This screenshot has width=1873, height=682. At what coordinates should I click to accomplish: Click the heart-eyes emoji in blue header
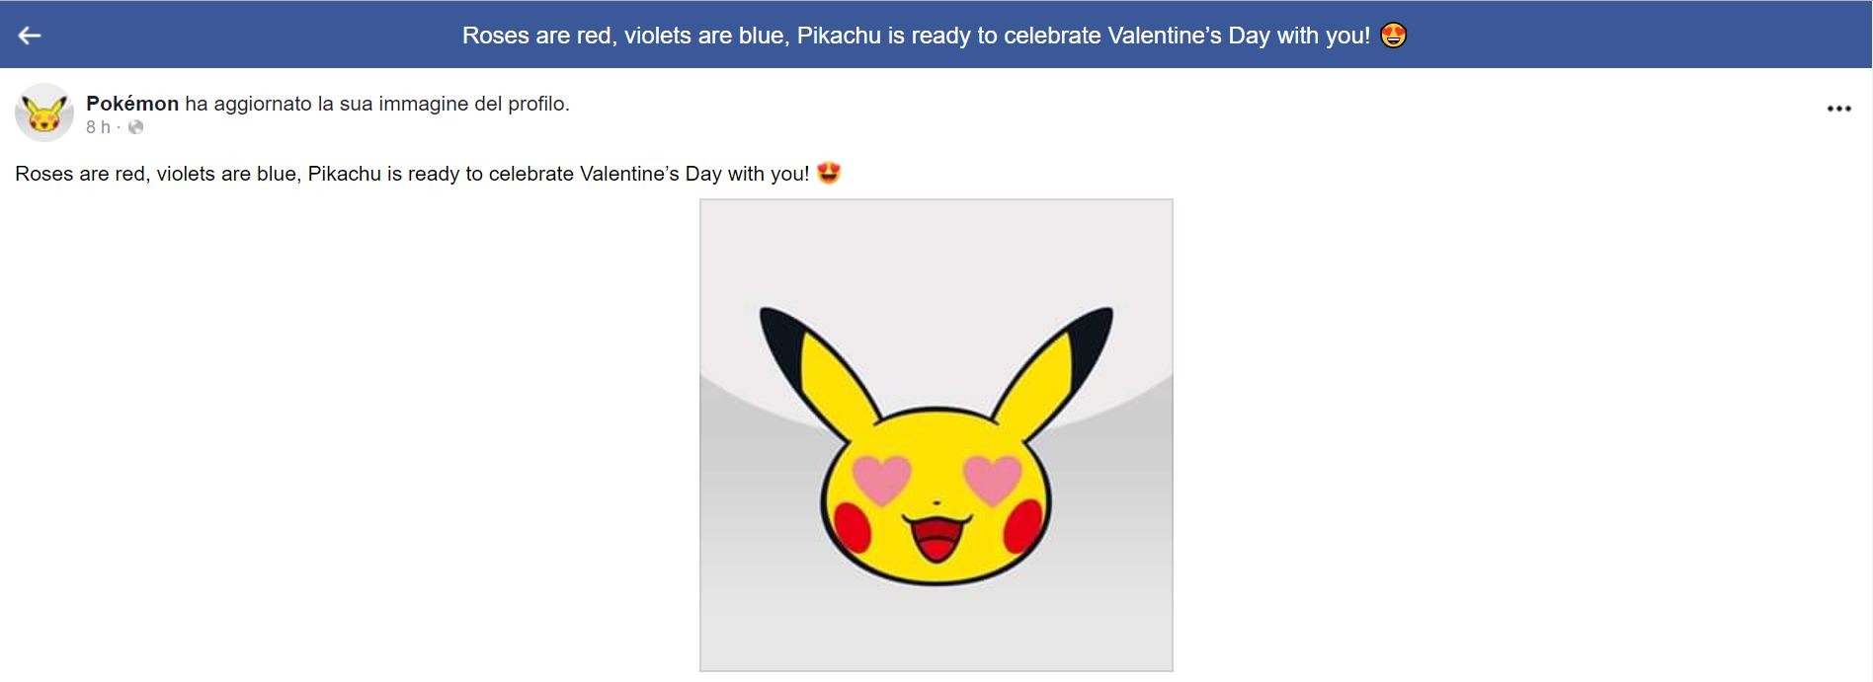[1393, 36]
